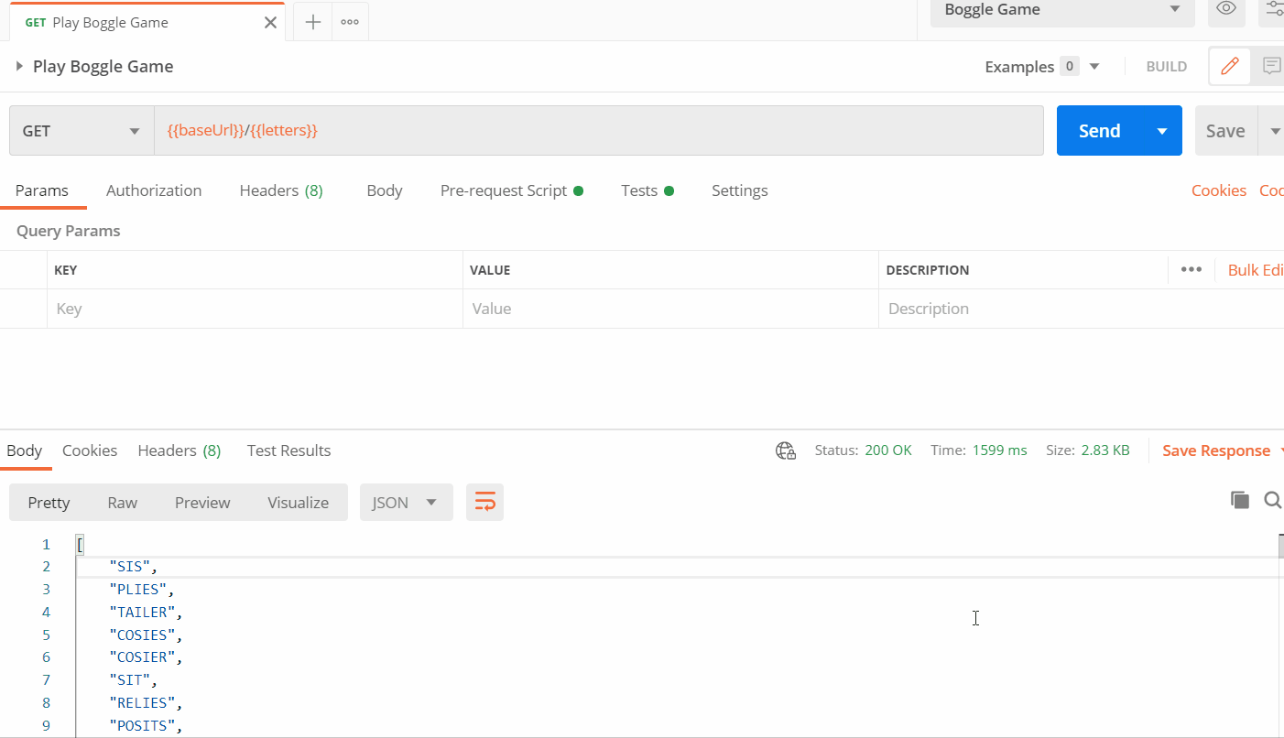The height and width of the screenshot is (738, 1284).
Task: Toggle the line wrap icon
Action: [484, 503]
